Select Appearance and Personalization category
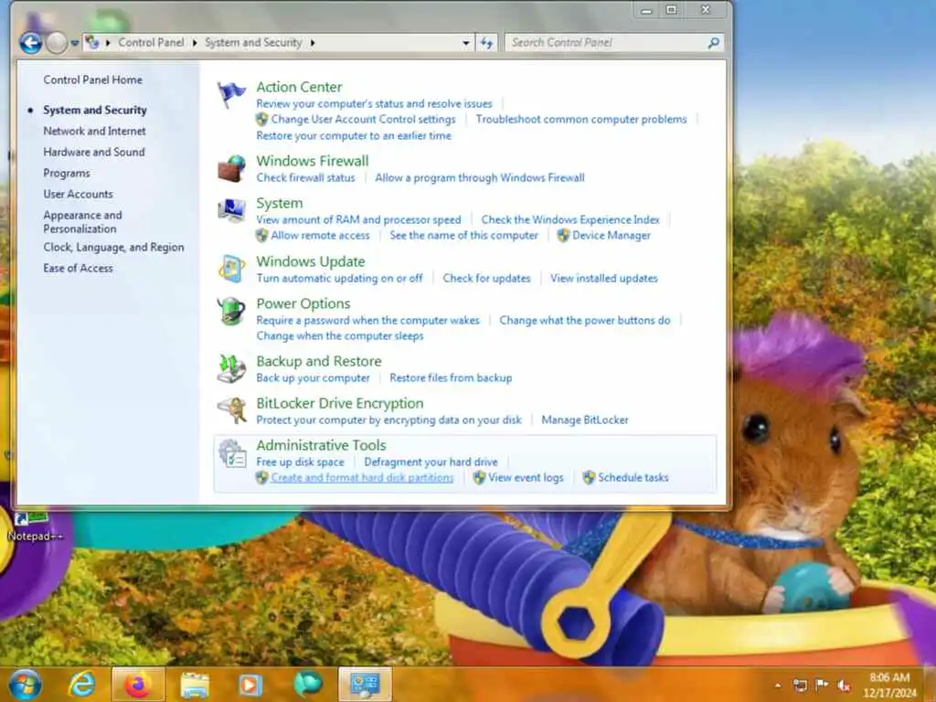The image size is (936, 702). tap(82, 221)
